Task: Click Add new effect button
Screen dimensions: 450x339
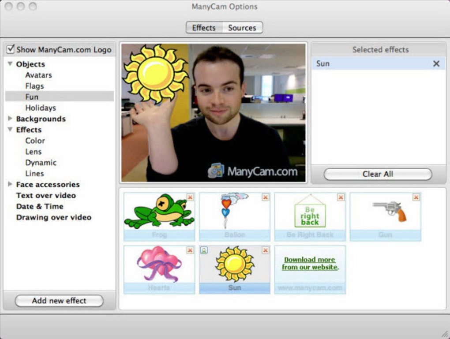Action: tap(59, 301)
